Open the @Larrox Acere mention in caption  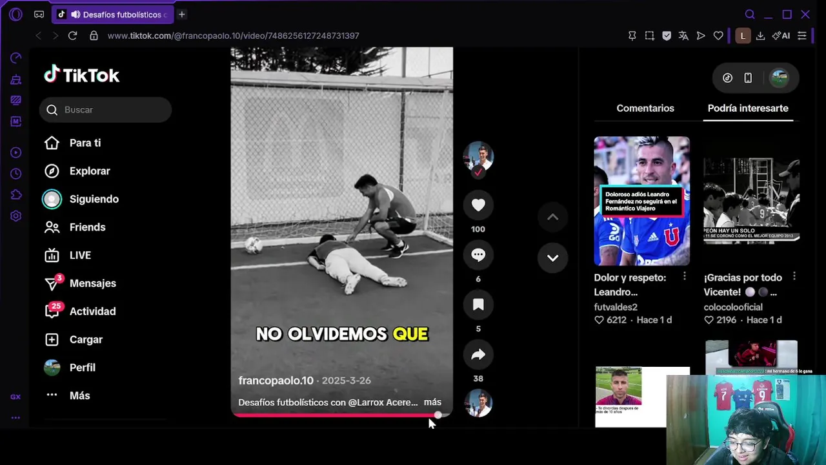pos(383,402)
